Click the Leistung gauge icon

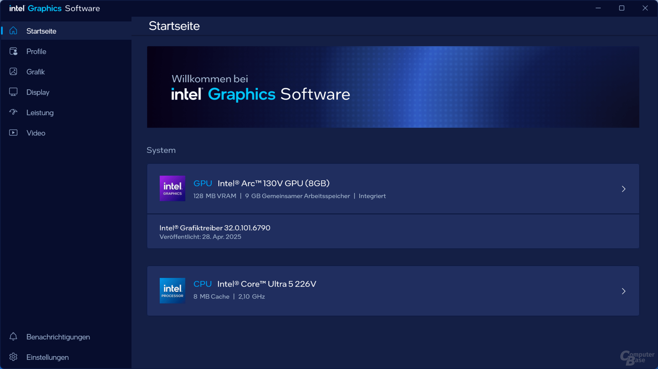(x=13, y=112)
